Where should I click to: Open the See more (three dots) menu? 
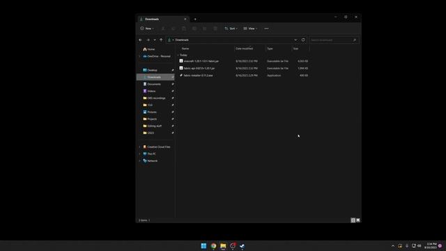pyautogui.click(x=266, y=29)
